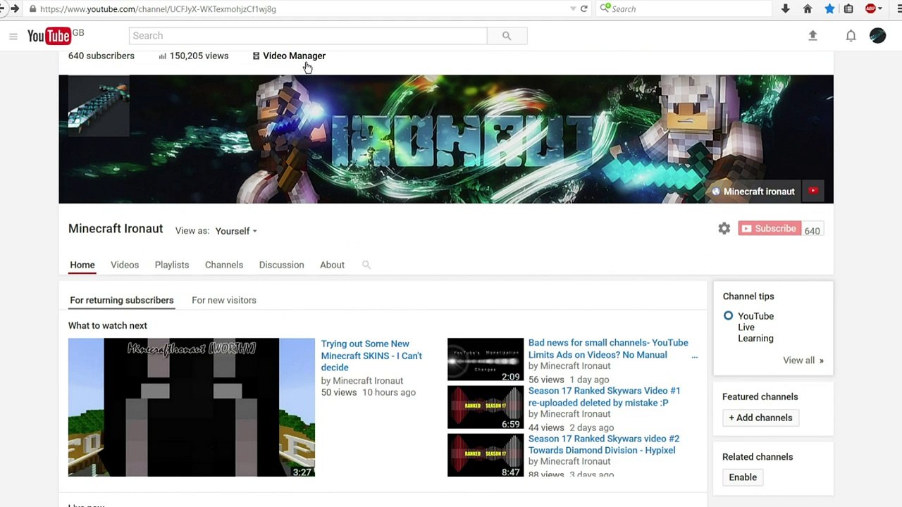
Task: Click the channel avatar in the banner corner
Action: pos(99,106)
